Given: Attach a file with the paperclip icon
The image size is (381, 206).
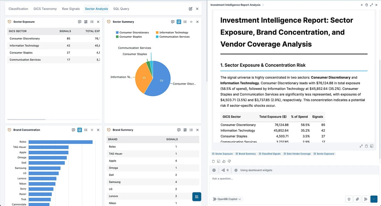Looking at the screenshot, I should pos(357,199).
